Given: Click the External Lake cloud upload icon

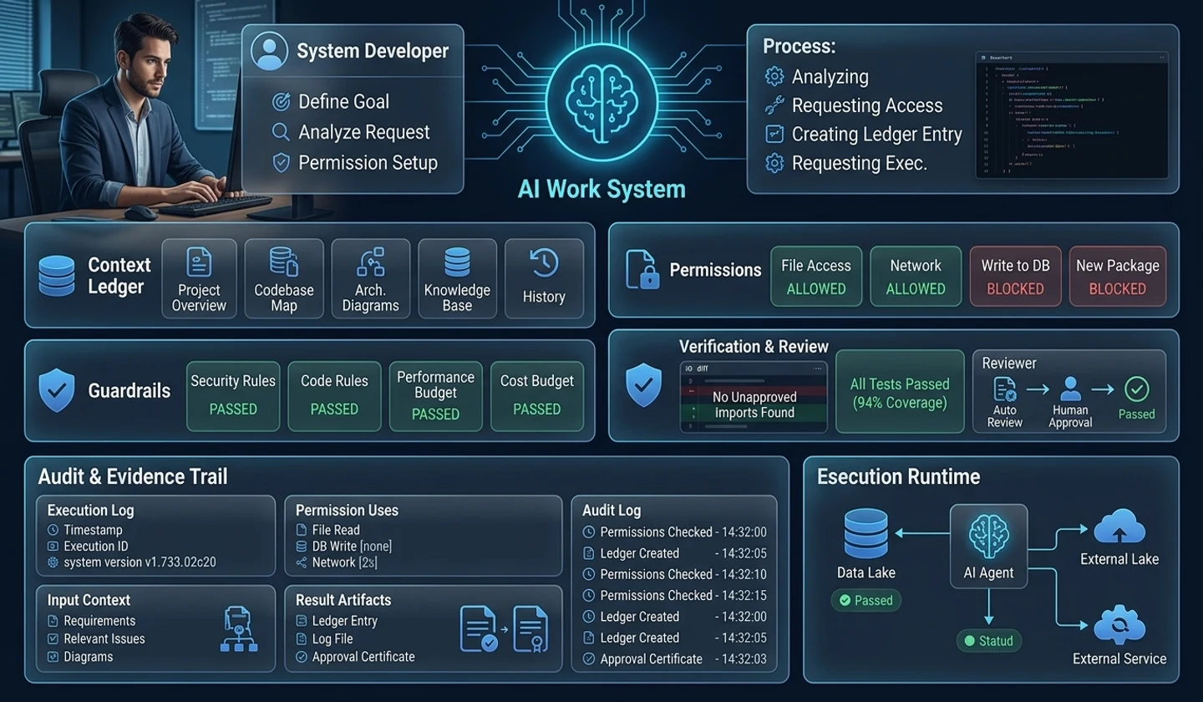Looking at the screenshot, I should coord(1119,526).
